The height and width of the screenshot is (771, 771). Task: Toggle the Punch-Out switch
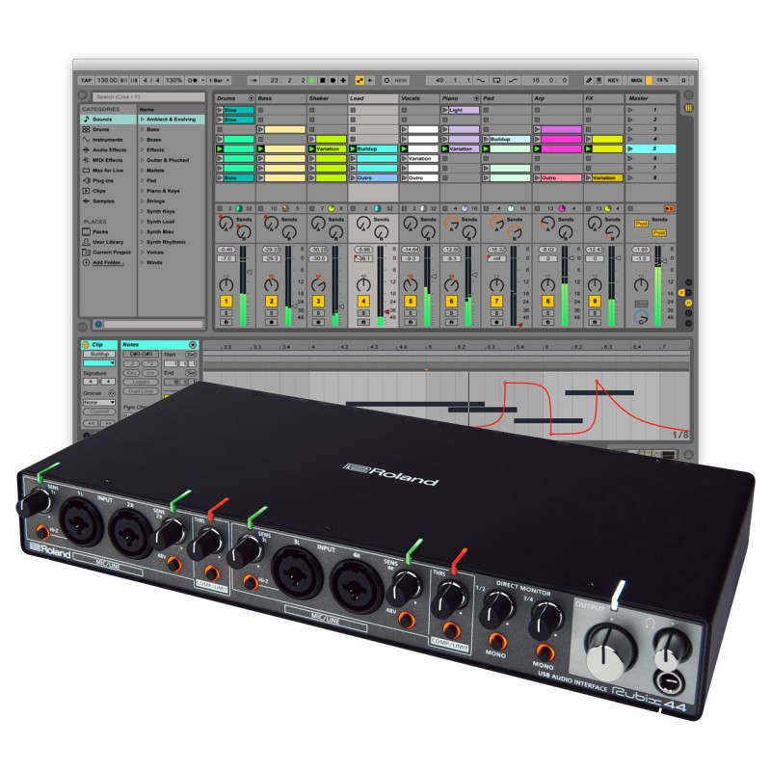coord(513,80)
